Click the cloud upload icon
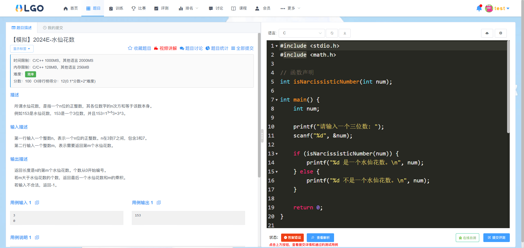 487,33
